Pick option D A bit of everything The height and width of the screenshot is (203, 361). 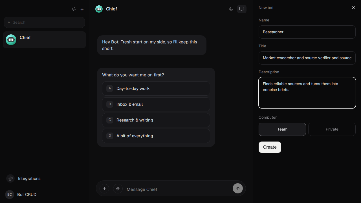156,136
